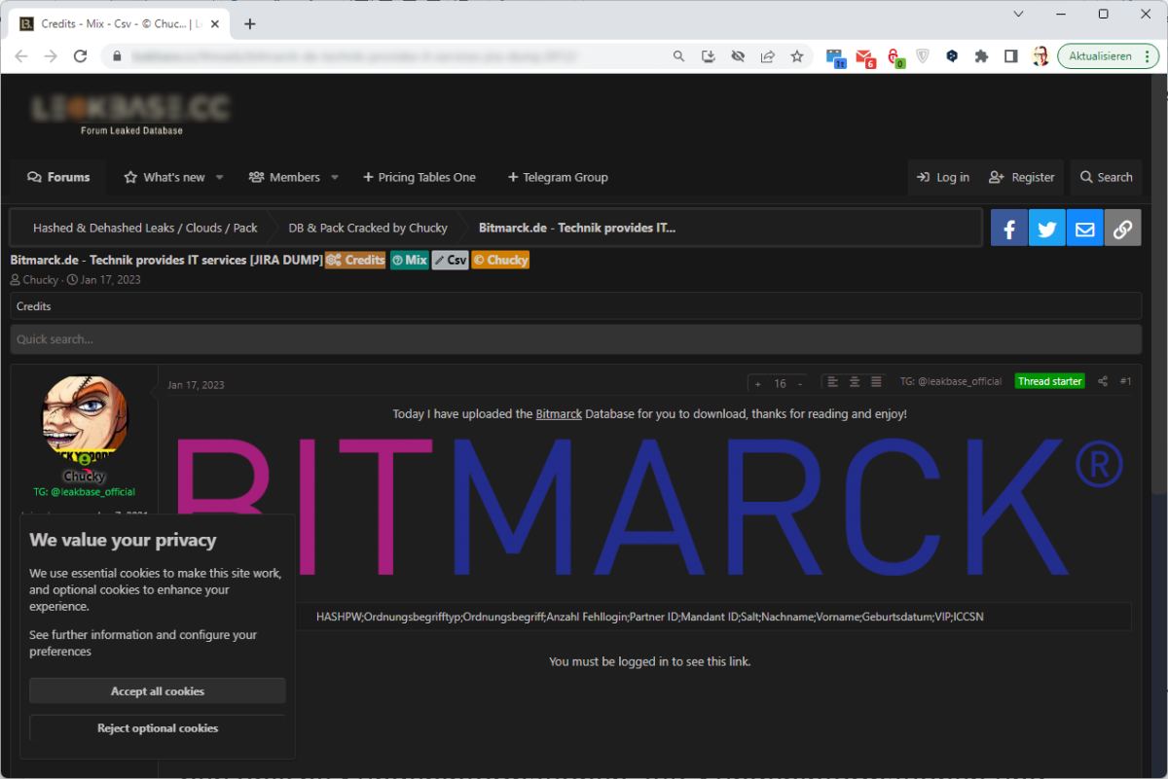1168x779 pixels.
Task: Click the Credits tag box below title
Action: tap(575, 306)
